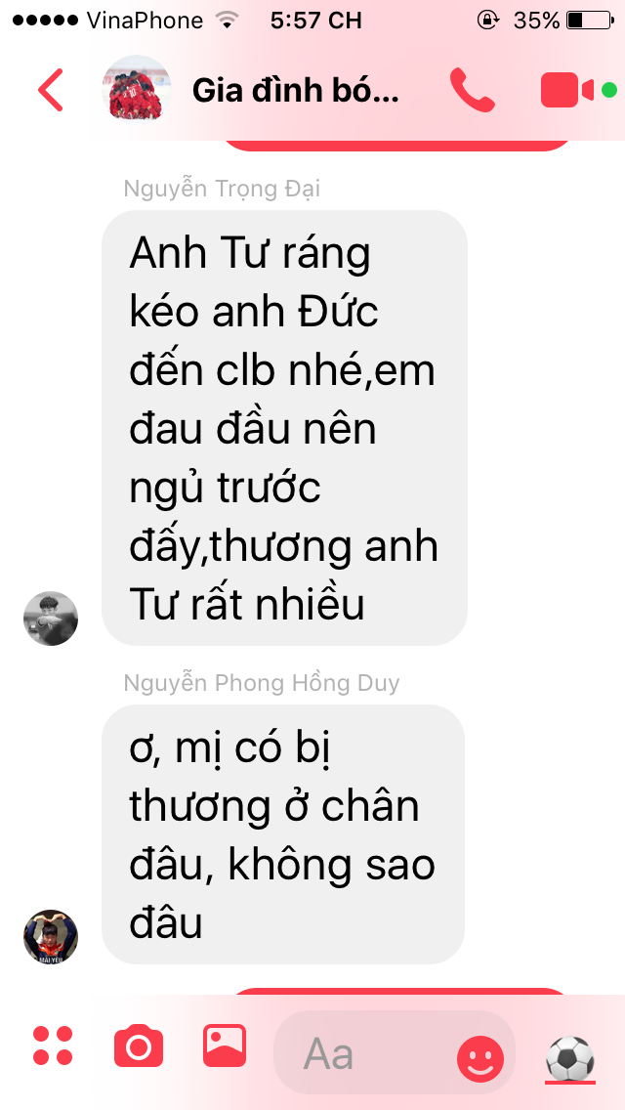Select the 'Anh Tư ráng kéo anh Đức' message
The height and width of the screenshot is (1110, 625).
coord(284,428)
